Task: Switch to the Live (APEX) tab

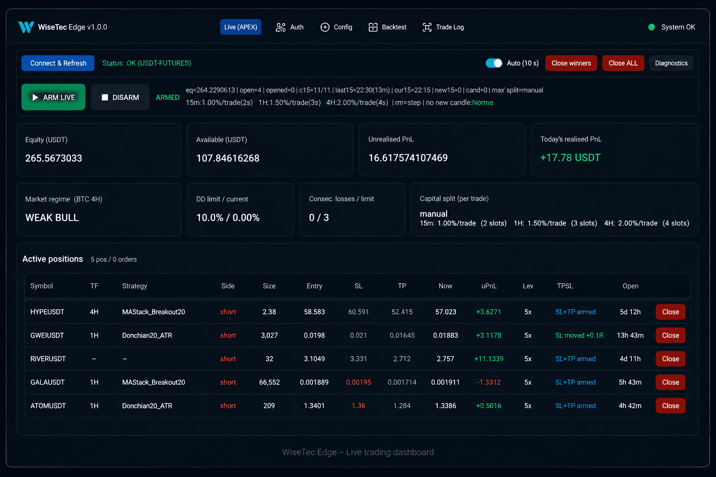Action: click(241, 27)
